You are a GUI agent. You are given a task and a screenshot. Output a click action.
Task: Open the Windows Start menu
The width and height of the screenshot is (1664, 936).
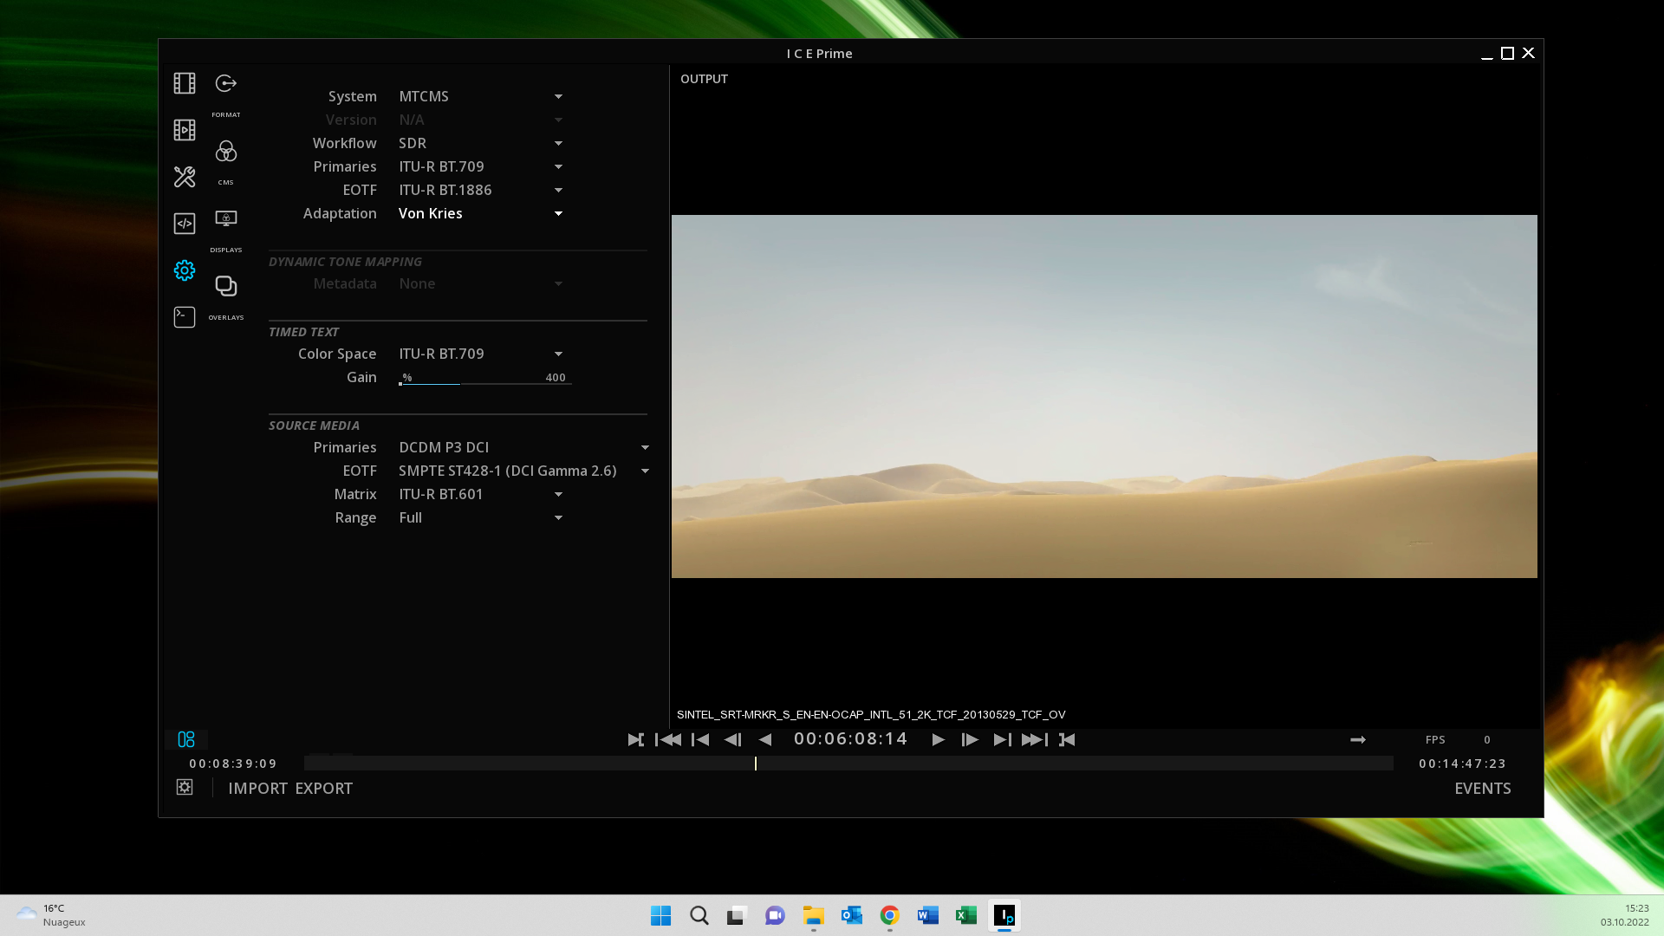point(660,915)
